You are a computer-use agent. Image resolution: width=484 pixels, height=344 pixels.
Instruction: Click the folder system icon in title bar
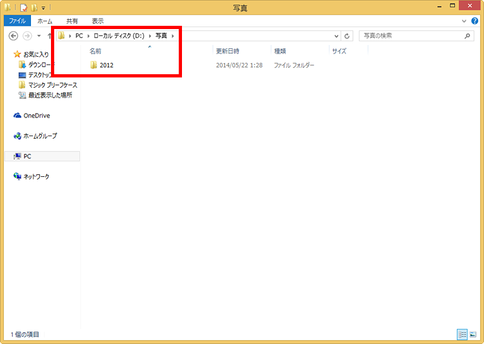click(8, 7)
